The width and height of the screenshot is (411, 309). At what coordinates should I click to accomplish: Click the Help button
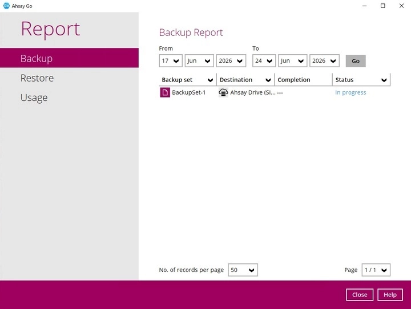click(390, 295)
